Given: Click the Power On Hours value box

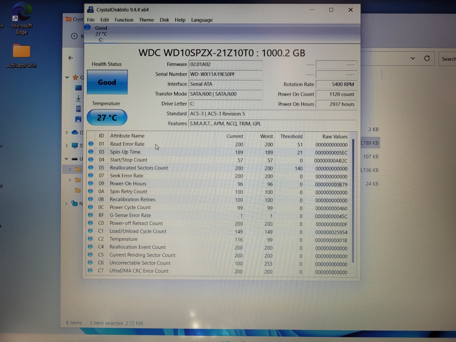Looking at the screenshot, I should [x=336, y=104].
